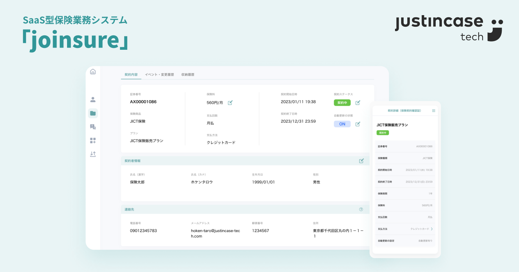The height and width of the screenshot is (272, 519).
Task: Click the mobile header 契約詳細（保険契約確認証）
Action: tap(404, 110)
